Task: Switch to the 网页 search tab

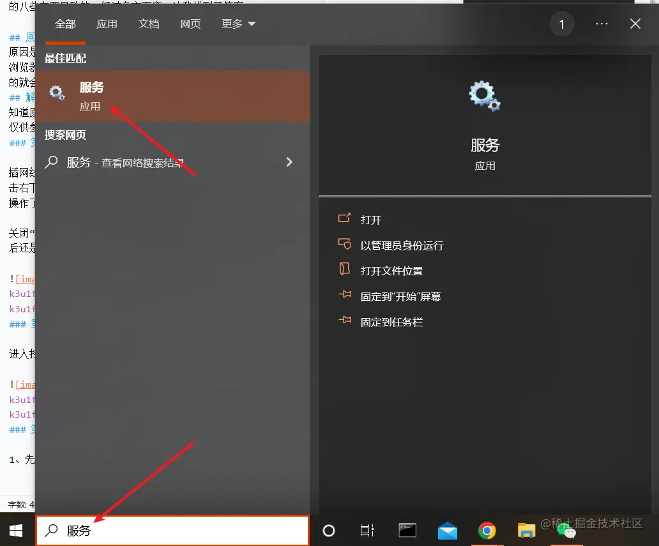Action: [x=190, y=24]
